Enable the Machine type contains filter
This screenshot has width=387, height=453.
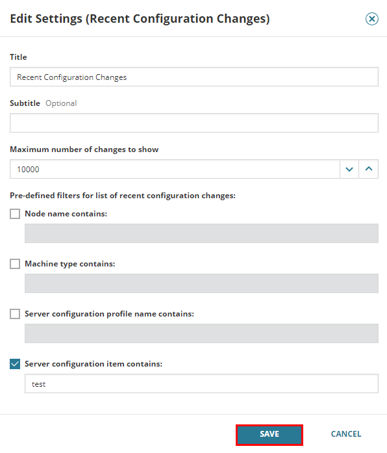tap(15, 264)
